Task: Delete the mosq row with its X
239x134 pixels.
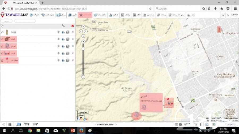Action: coord(73,32)
